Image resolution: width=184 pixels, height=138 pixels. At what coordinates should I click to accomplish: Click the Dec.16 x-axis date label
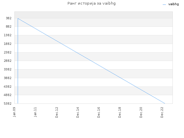click(x=99, y=112)
